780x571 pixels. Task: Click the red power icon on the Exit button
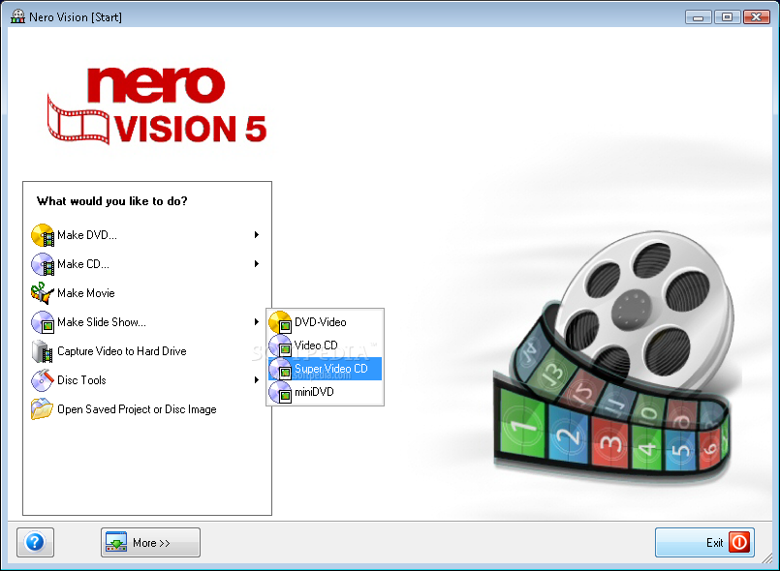(739, 542)
